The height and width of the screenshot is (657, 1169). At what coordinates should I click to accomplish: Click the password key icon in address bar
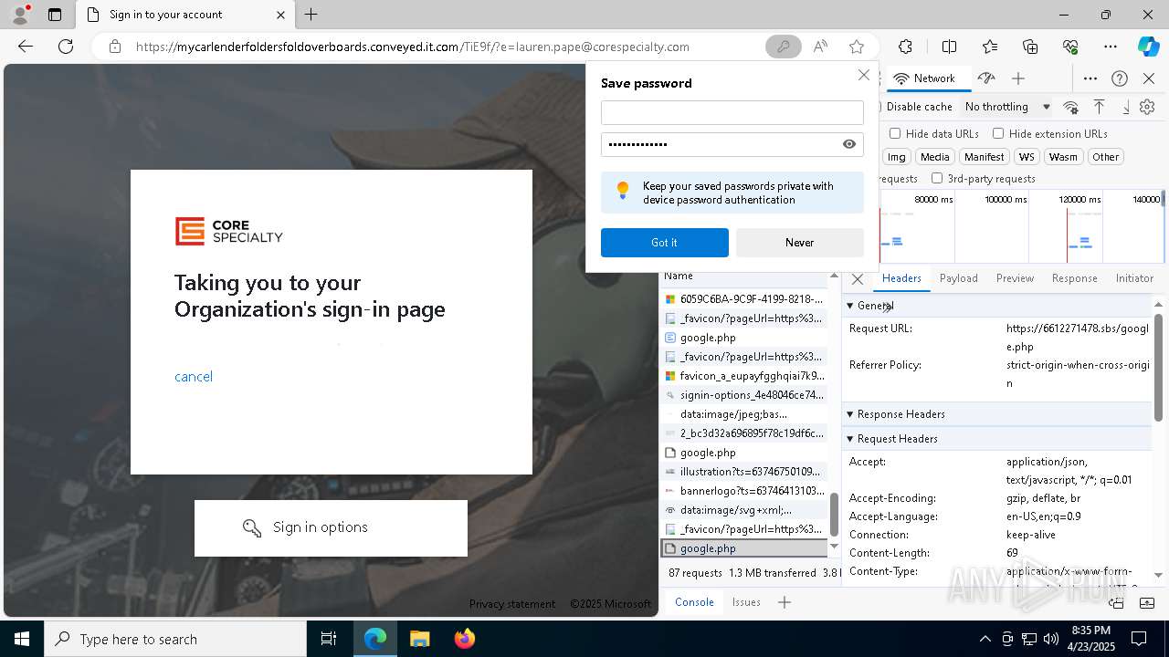pyautogui.click(x=783, y=47)
